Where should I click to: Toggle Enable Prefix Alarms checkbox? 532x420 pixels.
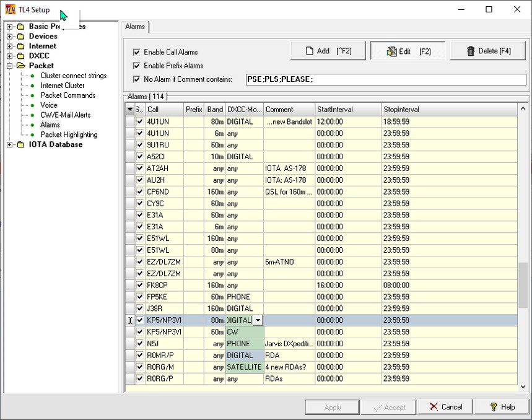point(136,66)
